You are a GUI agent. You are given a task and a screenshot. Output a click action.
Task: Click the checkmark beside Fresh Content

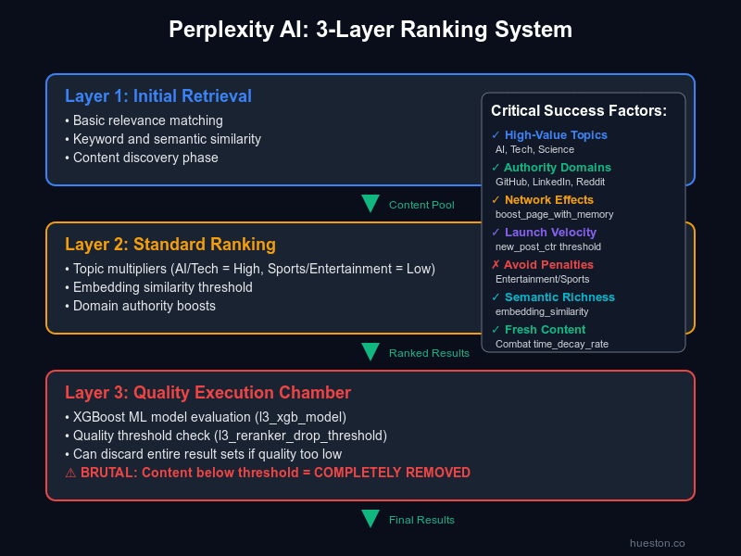(495, 330)
